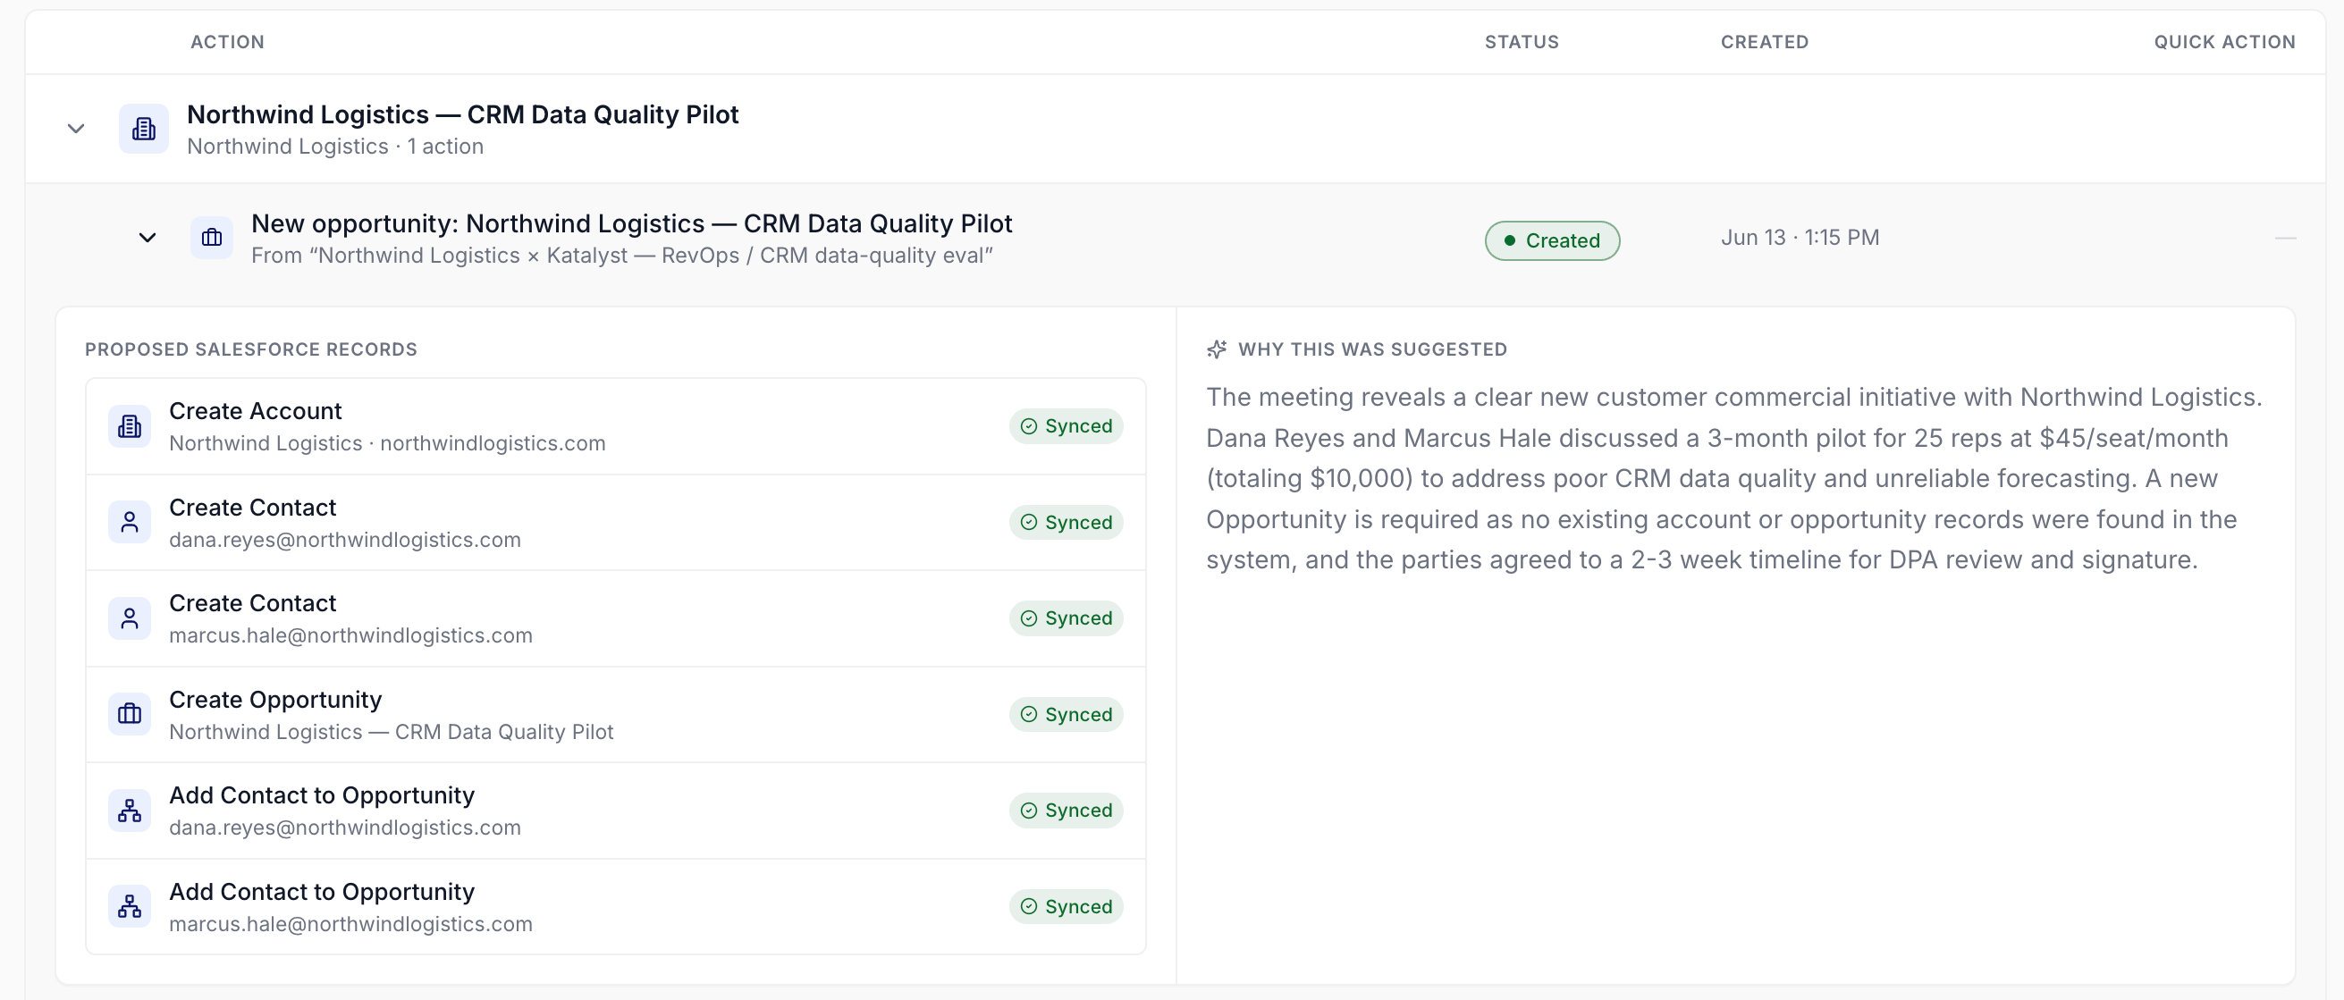2344x1000 pixels.
Task: Click the sparkle icon next to Why This Was Suggested
Action: coord(1217,349)
